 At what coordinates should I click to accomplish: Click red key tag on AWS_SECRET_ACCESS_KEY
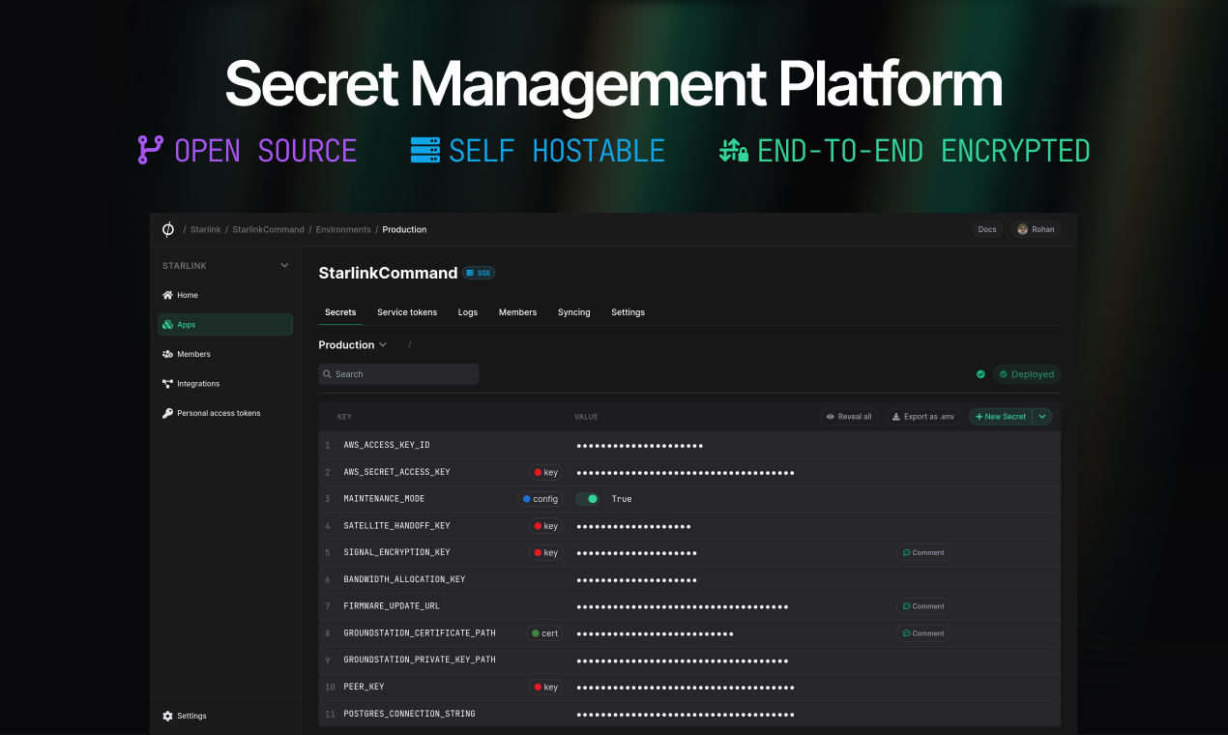click(x=545, y=473)
